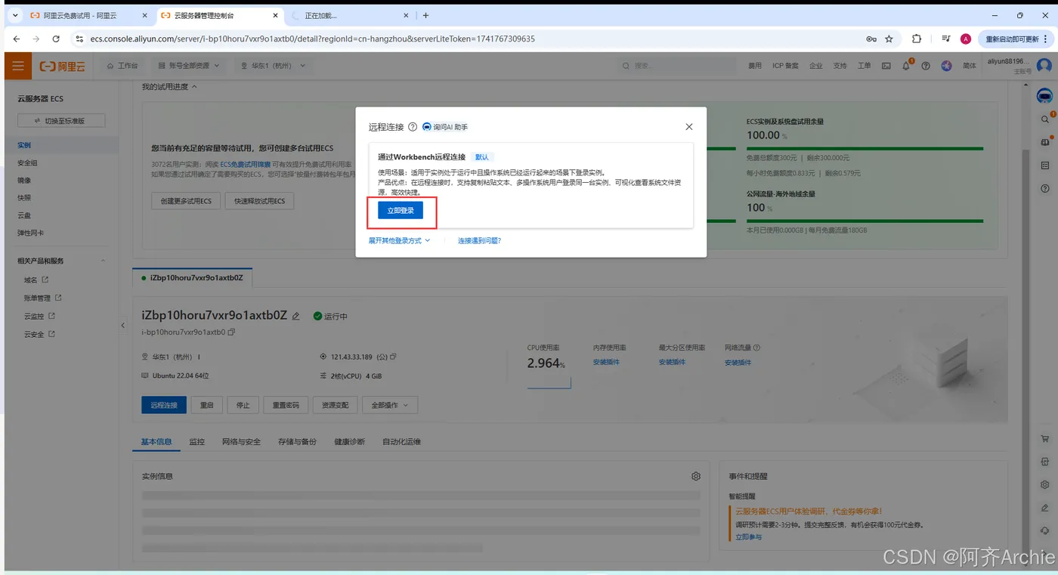Open a new Chrome tab

point(426,15)
